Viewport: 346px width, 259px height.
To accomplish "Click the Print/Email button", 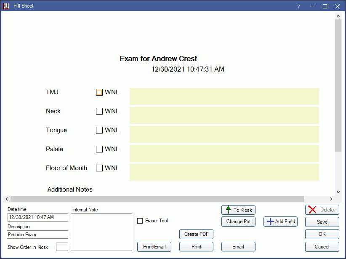I will coord(154,247).
